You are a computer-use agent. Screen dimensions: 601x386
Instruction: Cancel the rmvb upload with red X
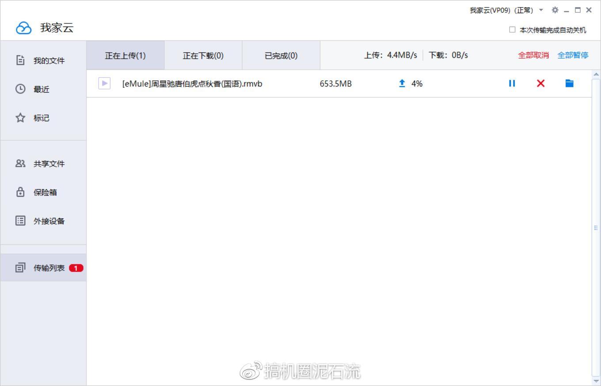540,83
